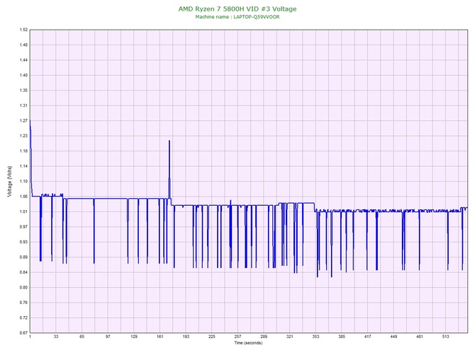Click the 1.14 y-axis tick label
475x355 pixels.
pyautogui.click(x=23, y=166)
